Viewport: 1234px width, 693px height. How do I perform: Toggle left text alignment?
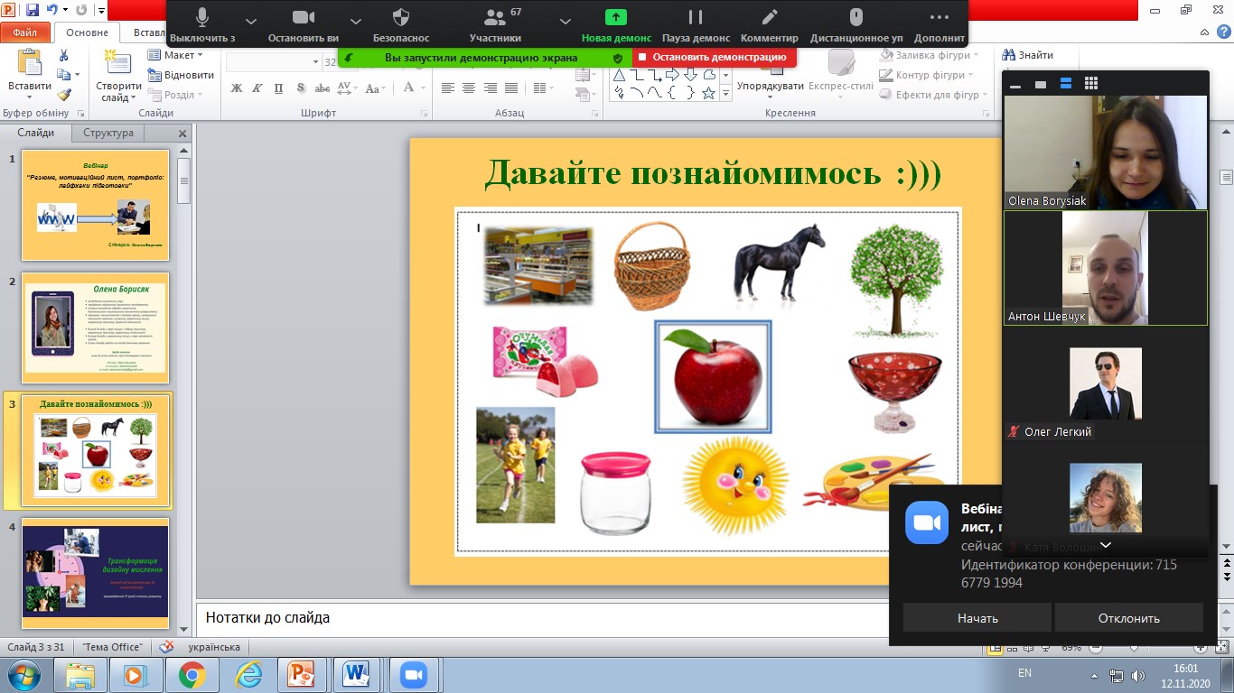click(x=447, y=88)
